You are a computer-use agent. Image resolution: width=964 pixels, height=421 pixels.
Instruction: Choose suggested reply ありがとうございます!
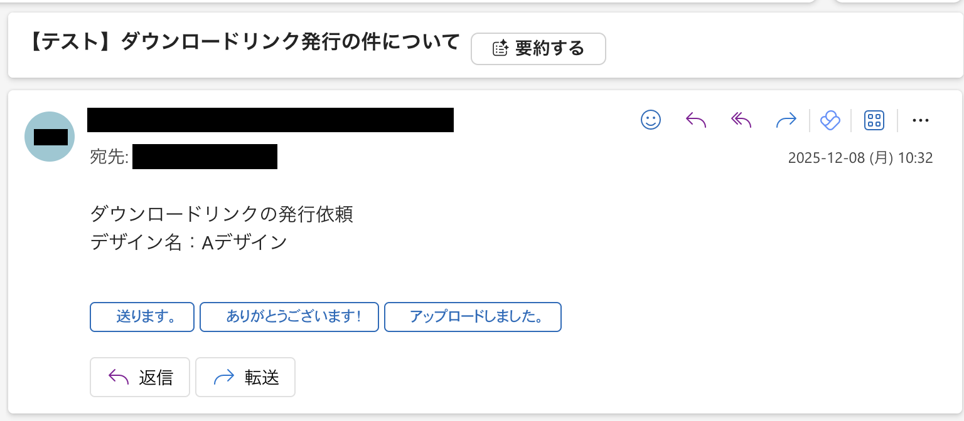coord(289,317)
